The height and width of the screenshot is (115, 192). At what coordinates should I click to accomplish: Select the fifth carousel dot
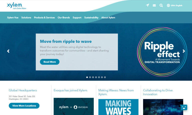click(x=99, y=77)
